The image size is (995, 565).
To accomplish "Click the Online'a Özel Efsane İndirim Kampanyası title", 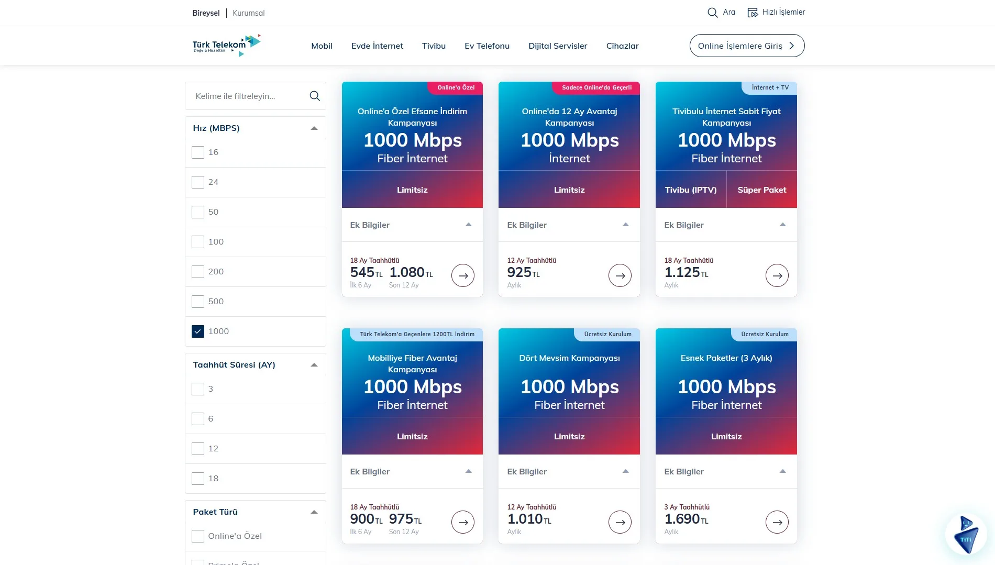I will 412,117.
